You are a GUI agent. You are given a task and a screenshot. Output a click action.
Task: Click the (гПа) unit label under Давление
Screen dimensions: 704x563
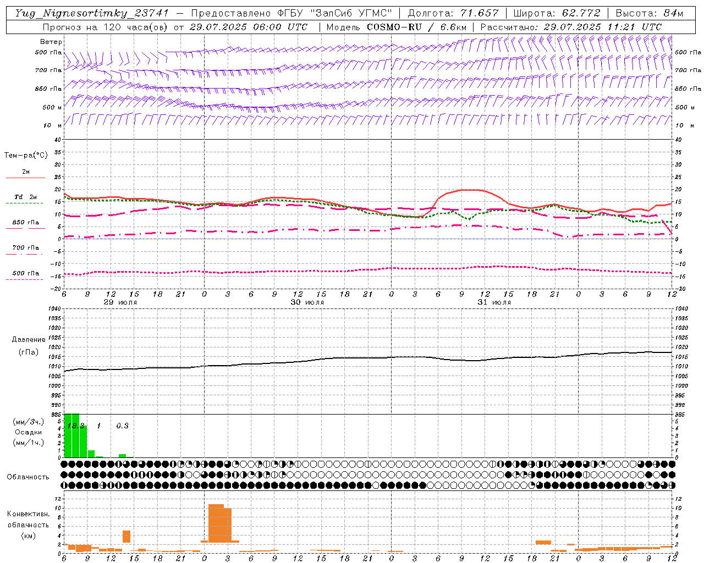pos(29,352)
